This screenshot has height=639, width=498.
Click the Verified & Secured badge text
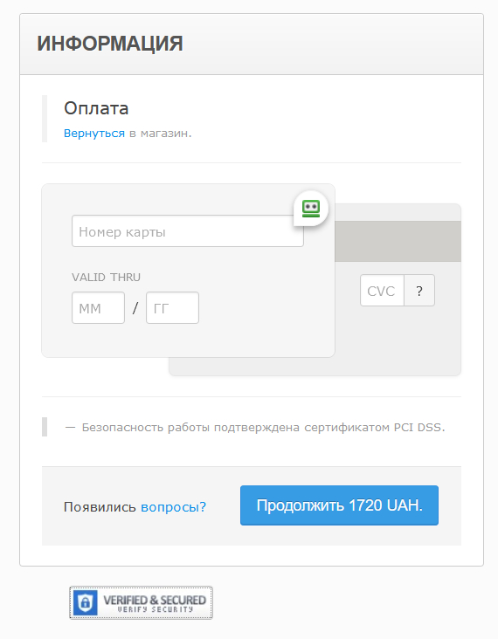click(x=154, y=600)
